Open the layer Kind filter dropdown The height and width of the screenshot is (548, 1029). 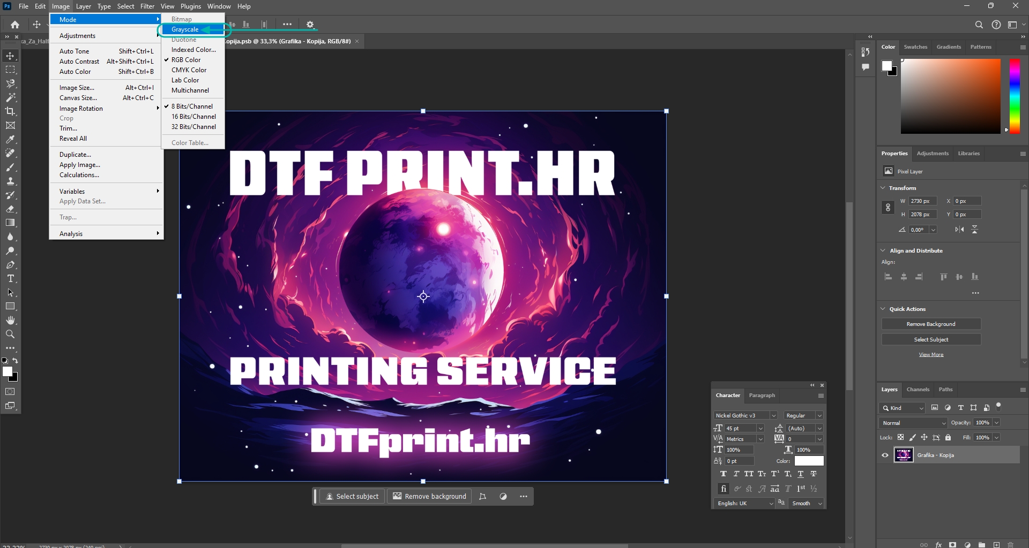point(903,408)
